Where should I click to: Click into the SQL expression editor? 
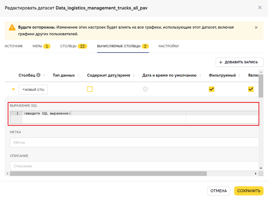coord(134,117)
